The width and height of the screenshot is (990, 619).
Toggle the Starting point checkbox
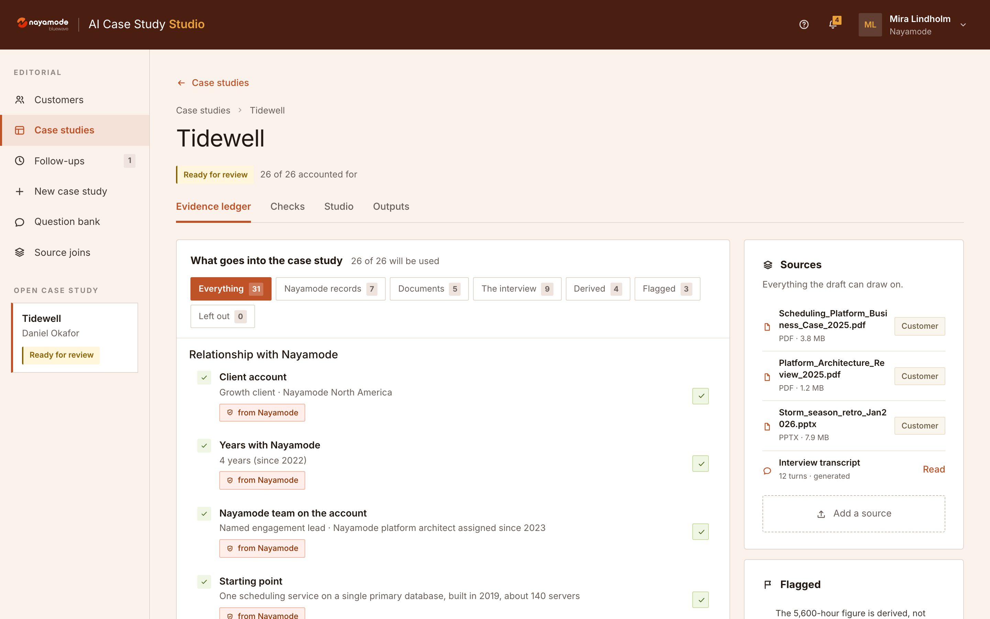204,582
